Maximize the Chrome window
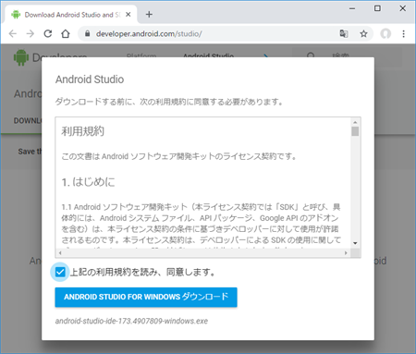 377,8
